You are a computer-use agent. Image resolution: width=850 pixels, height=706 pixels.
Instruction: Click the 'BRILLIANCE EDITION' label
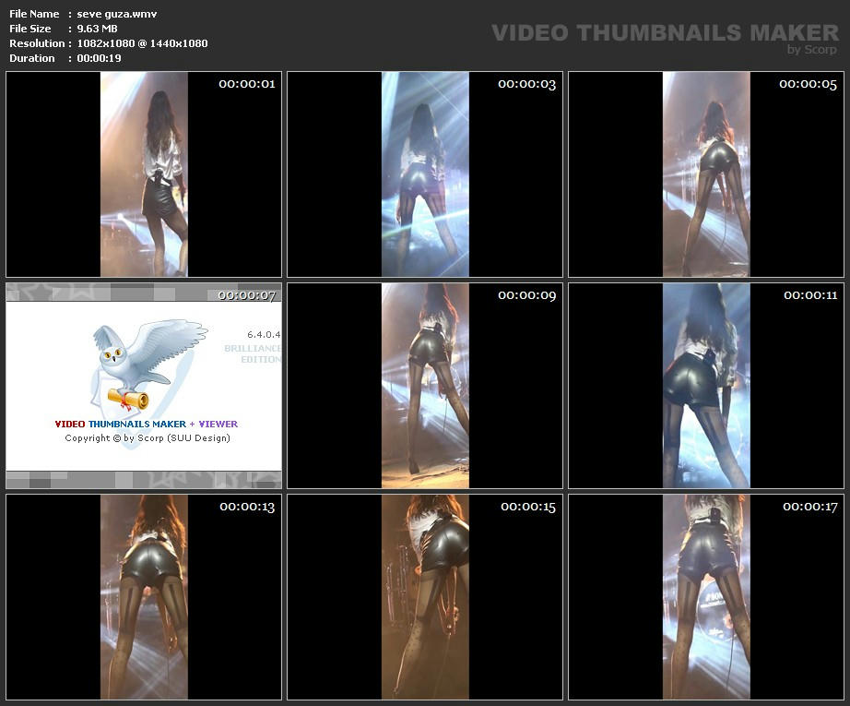pos(254,353)
